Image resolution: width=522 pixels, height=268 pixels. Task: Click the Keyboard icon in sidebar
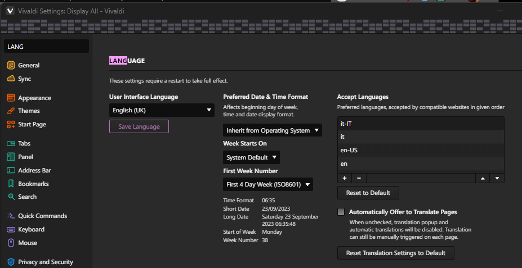(11, 229)
